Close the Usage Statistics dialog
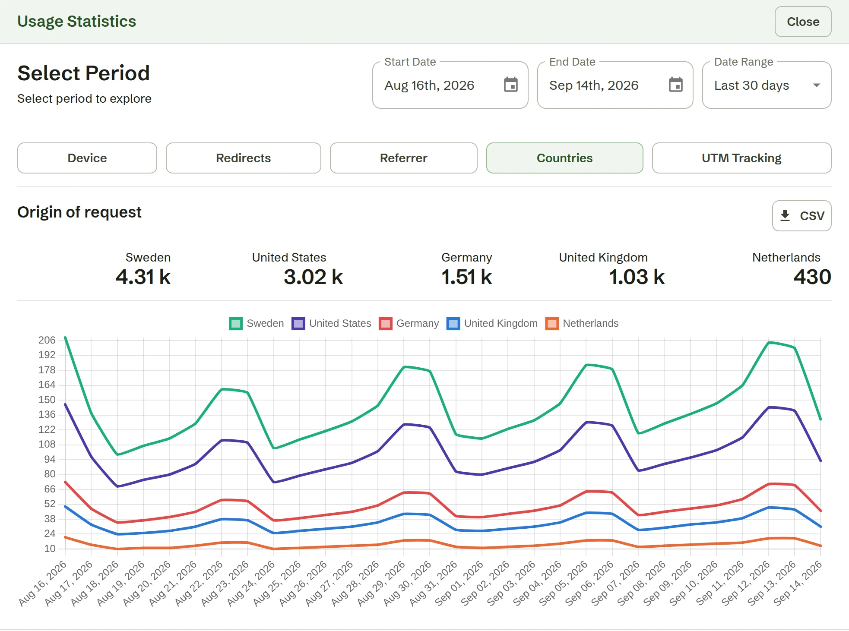The height and width of the screenshot is (631, 849). [803, 22]
